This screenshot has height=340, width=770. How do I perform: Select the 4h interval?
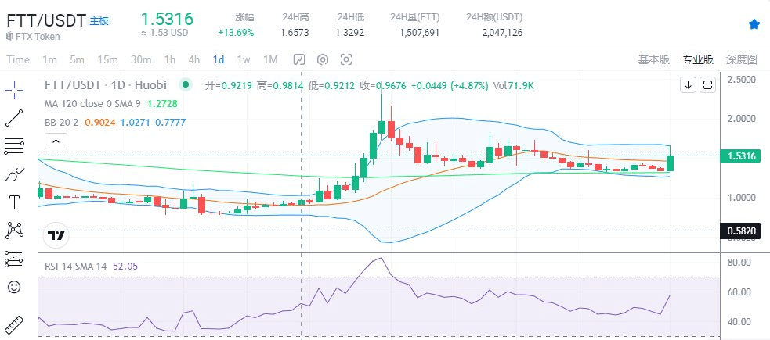click(194, 59)
